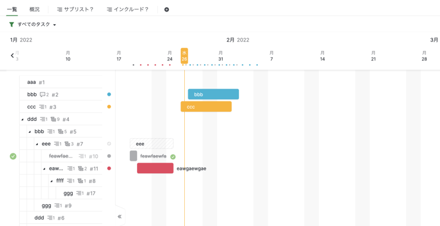Open task ggg #17
Viewport: 440px width, 226px height.
pyautogui.click(x=68, y=193)
